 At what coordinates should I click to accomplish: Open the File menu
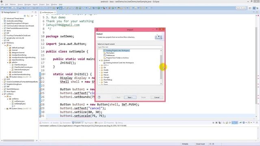[x=2, y=4]
